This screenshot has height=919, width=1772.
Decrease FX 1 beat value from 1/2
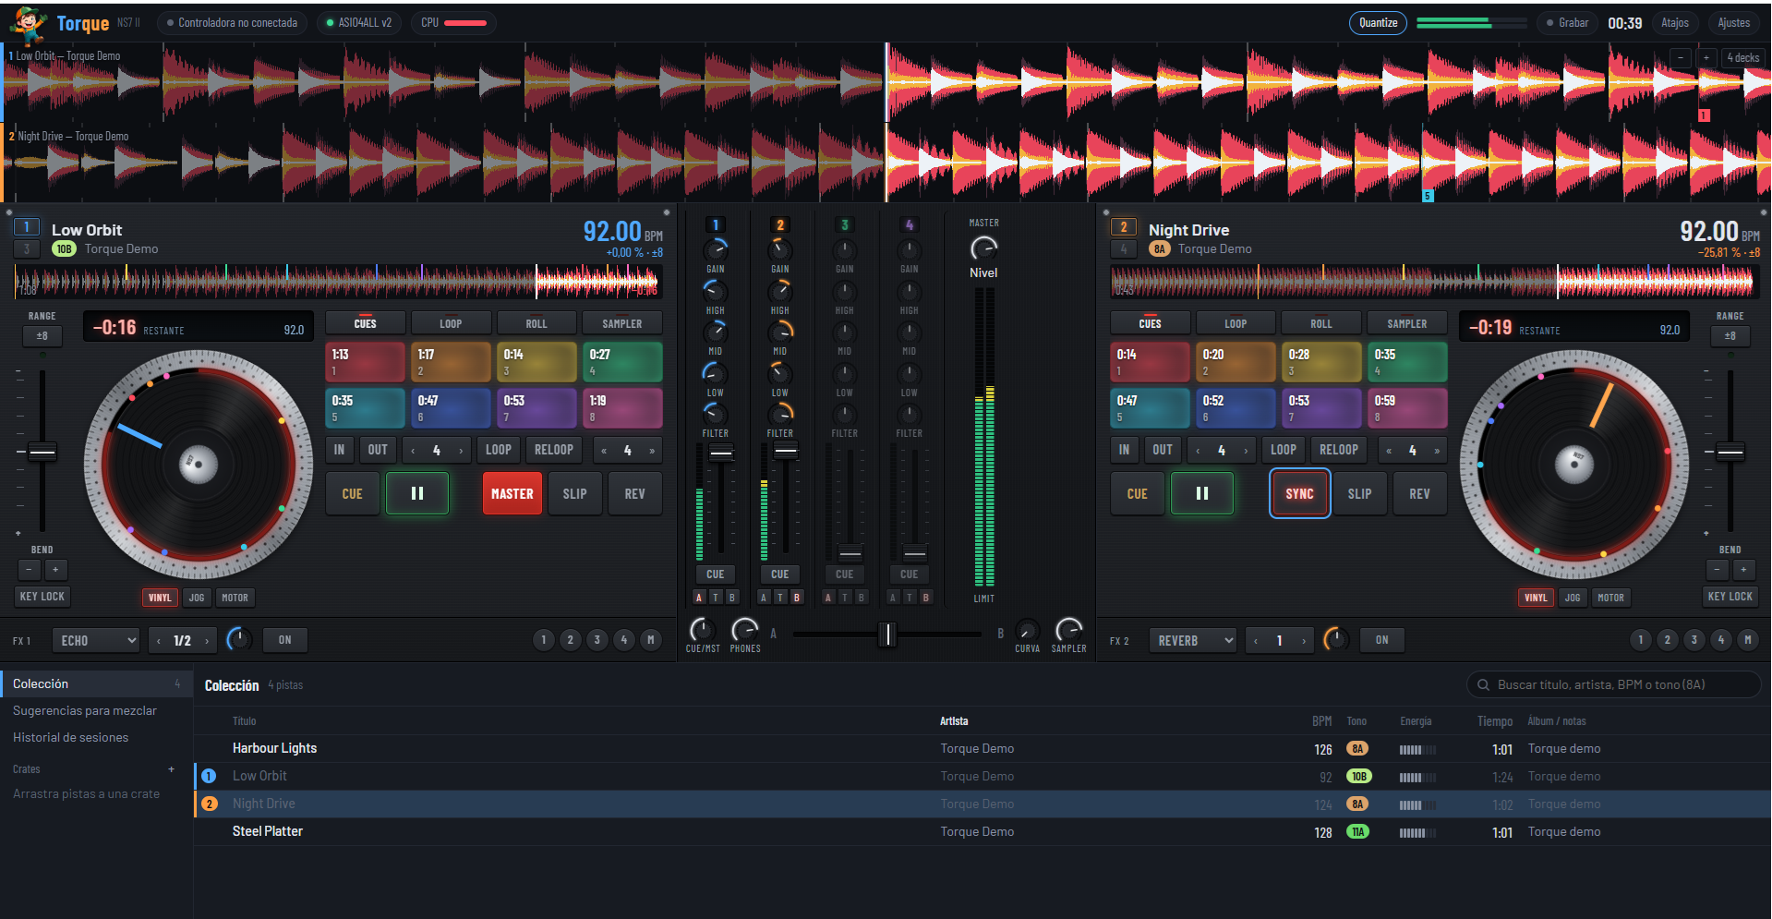pos(159,640)
